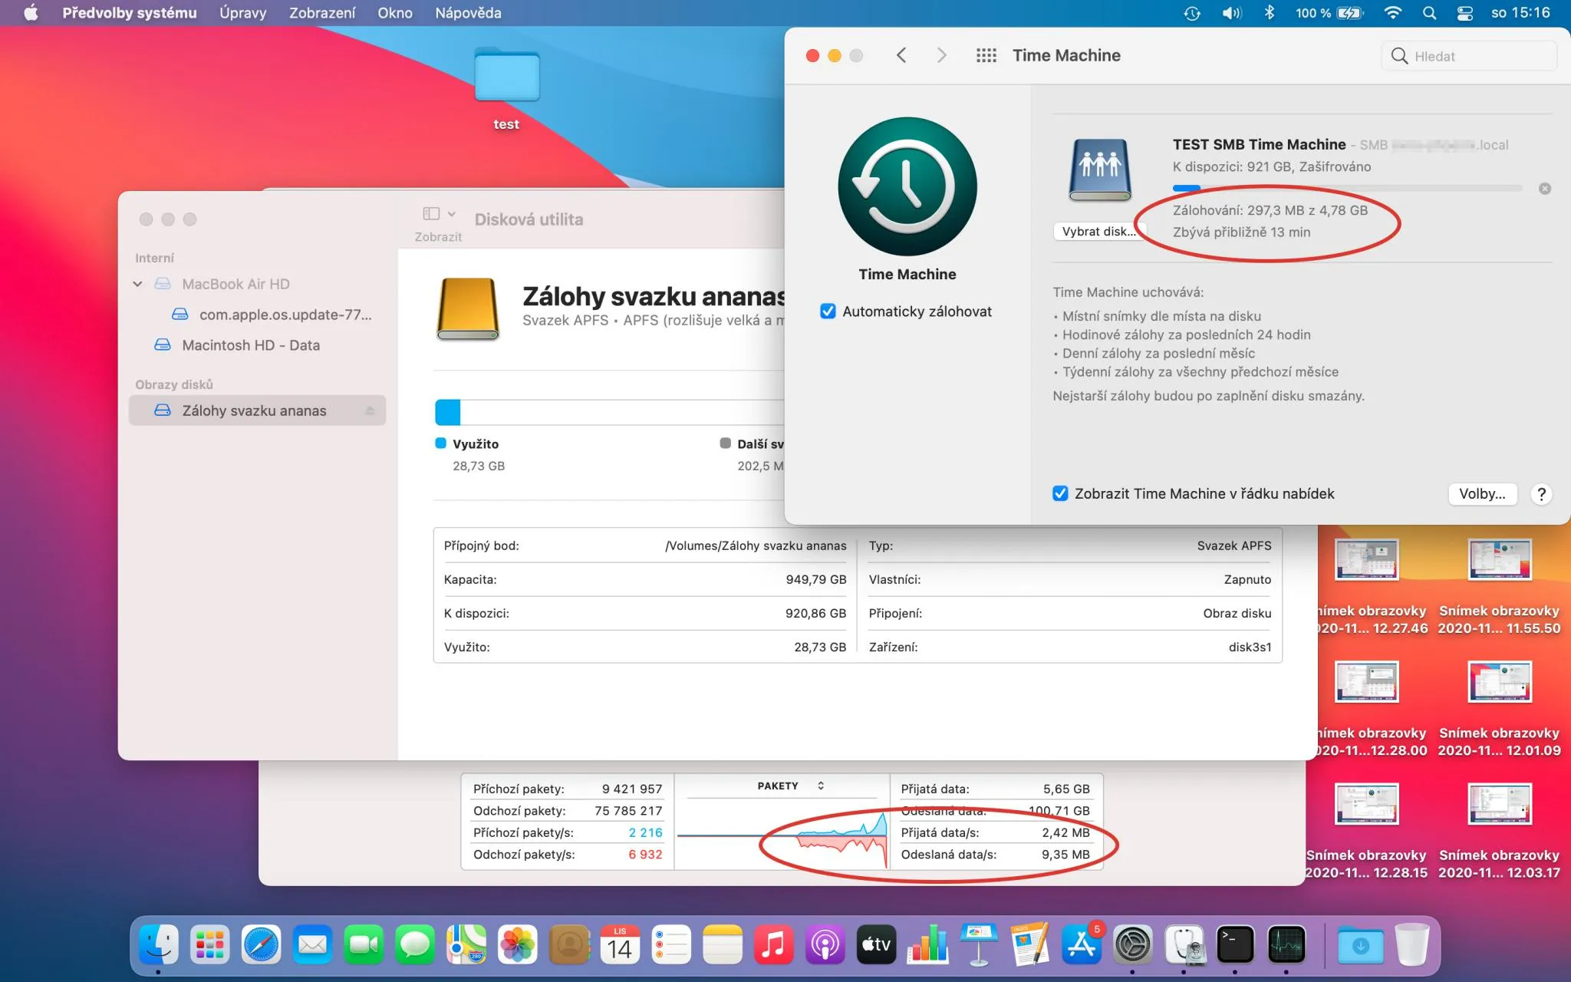The image size is (1571, 982).
Task: Open Calendar in the Dock
Action: (x=620, y=944)
